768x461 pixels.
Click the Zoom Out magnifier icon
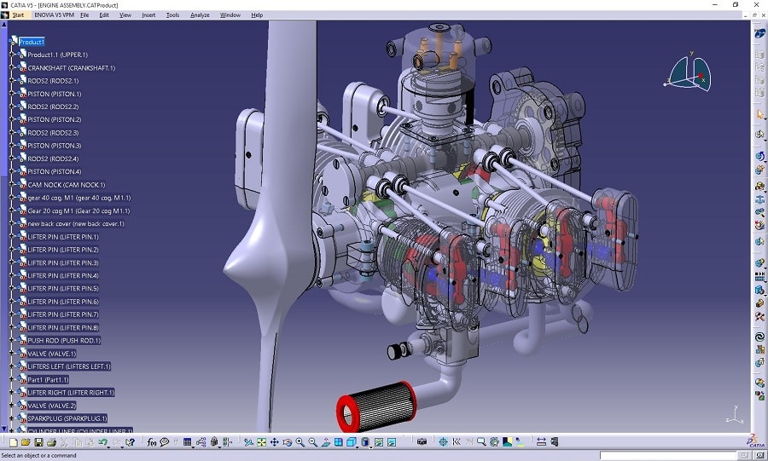click(313, 442)
